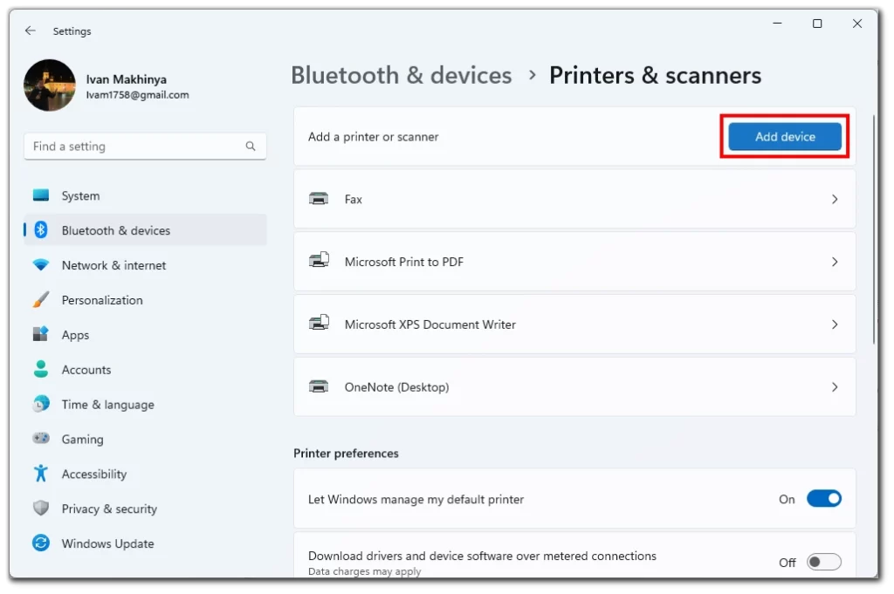Go to Gaming settings
This screenshot has height=594, width=894.
[146, 439]
